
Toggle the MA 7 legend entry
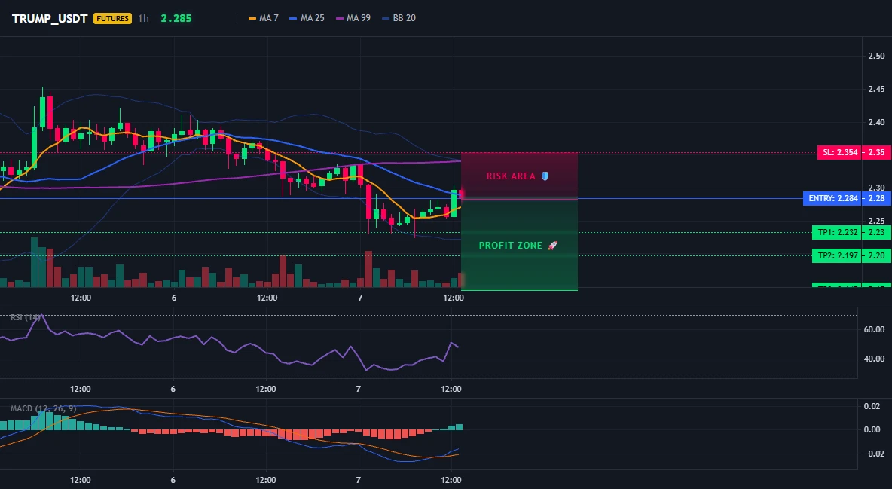click(x=264, y=18)
